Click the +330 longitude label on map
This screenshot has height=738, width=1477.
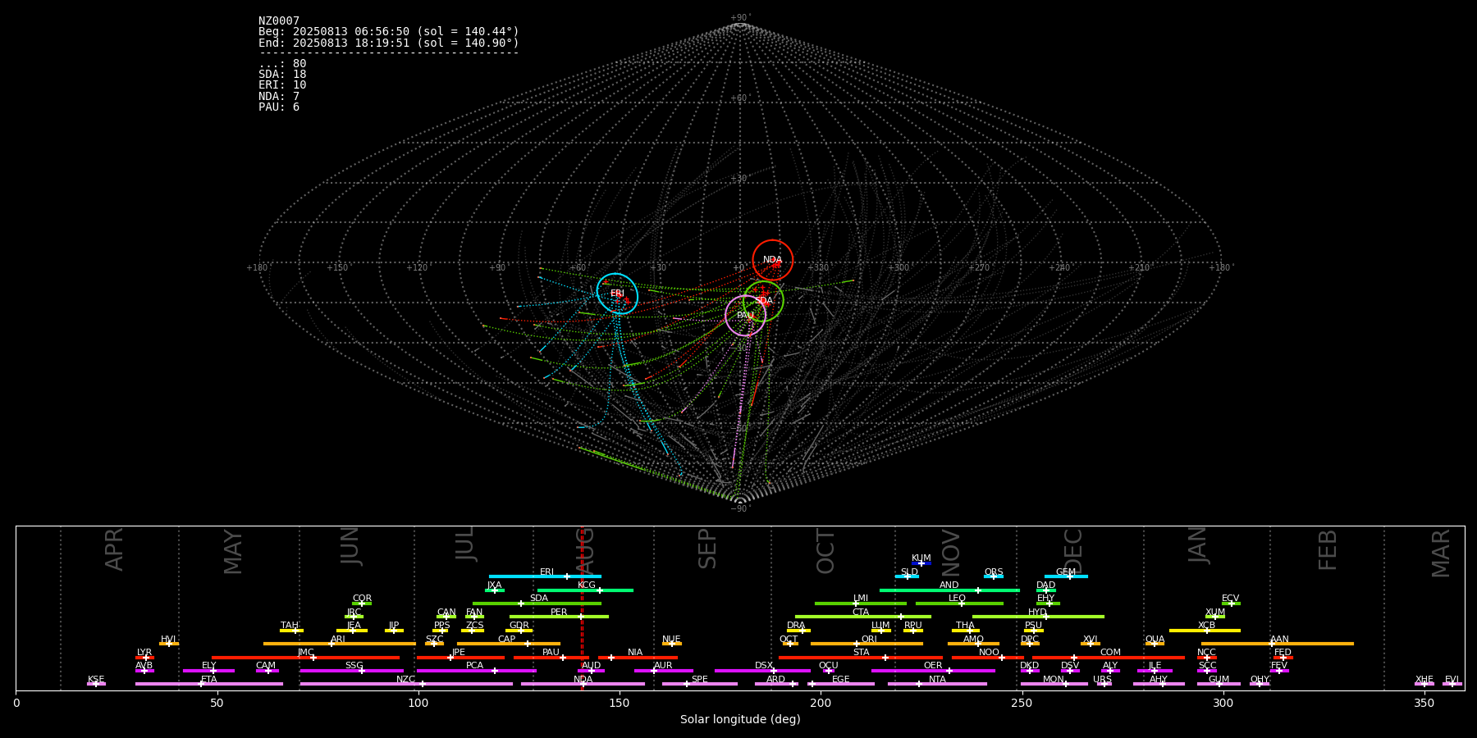(x=818, y=267)
